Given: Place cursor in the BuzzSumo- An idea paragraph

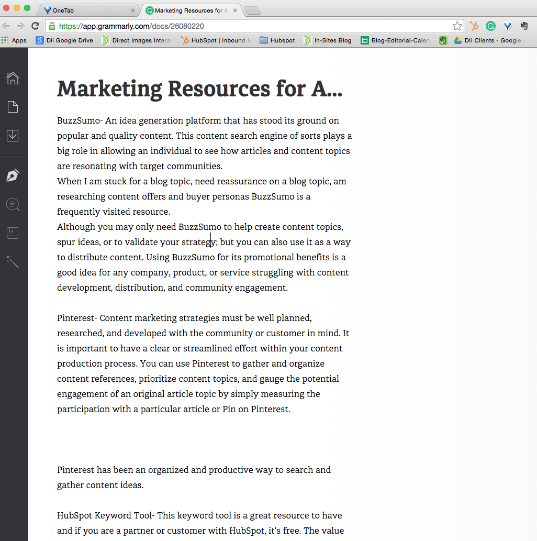Looking at the screenshot, I should click(x=204, y=143).
